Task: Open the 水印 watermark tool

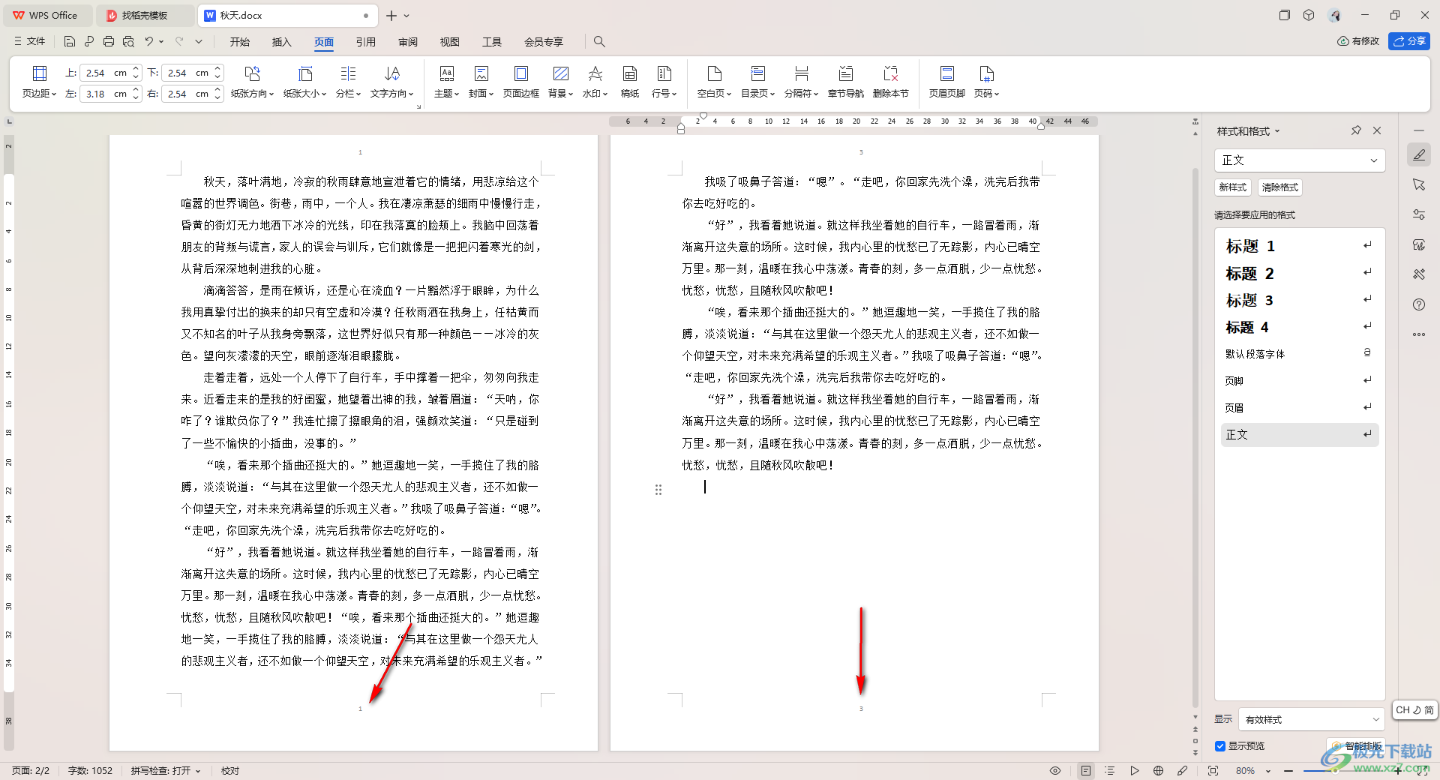Action: [595, 82]
